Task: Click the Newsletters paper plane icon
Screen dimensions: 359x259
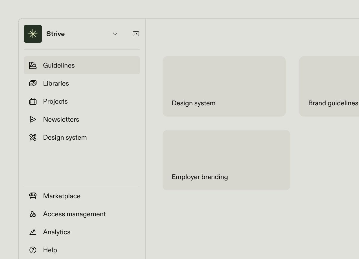Action: coord(33,119)
